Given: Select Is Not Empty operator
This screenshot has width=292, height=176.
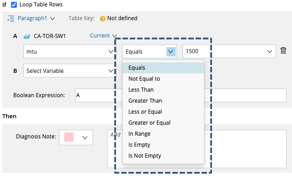Looking at the screenshot, I should 163,156.
